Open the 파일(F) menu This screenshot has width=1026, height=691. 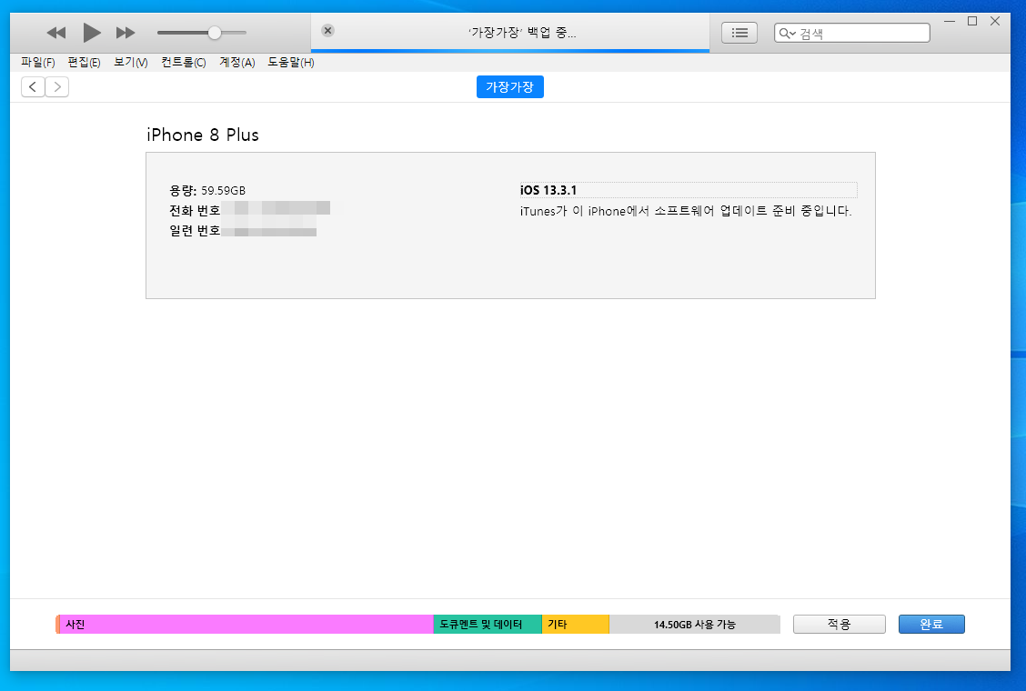[38, 62]
